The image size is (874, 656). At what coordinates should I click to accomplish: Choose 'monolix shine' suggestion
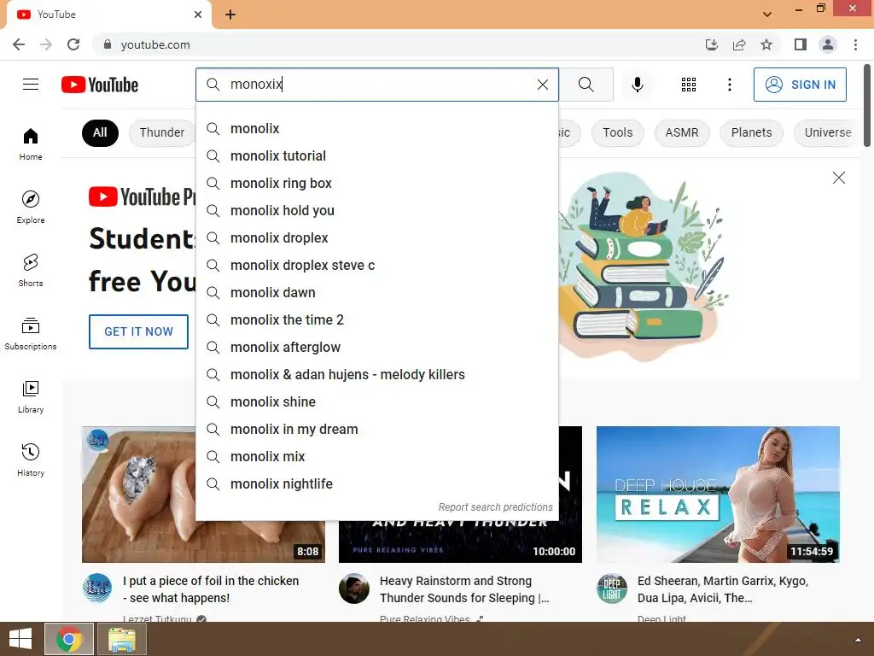pyautogui.click(x=376, y=401)
